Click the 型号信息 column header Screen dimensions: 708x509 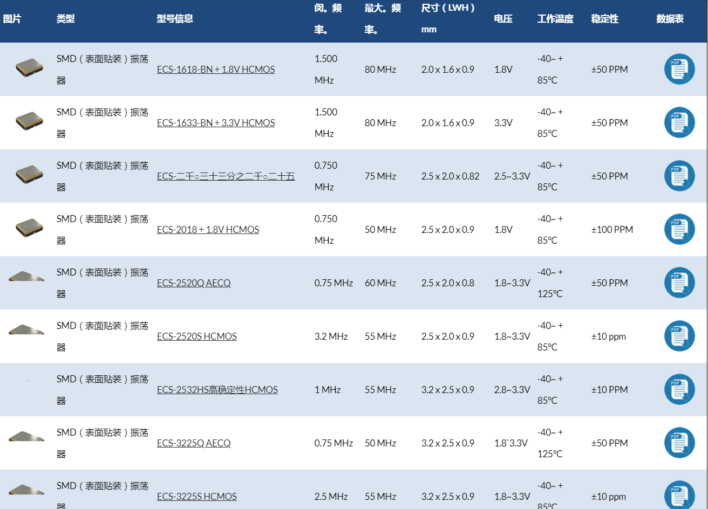175,19
